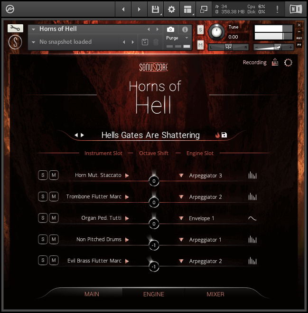Open Kontakt settings gear icon
The image size is (308, 313).
pos(171,9)
